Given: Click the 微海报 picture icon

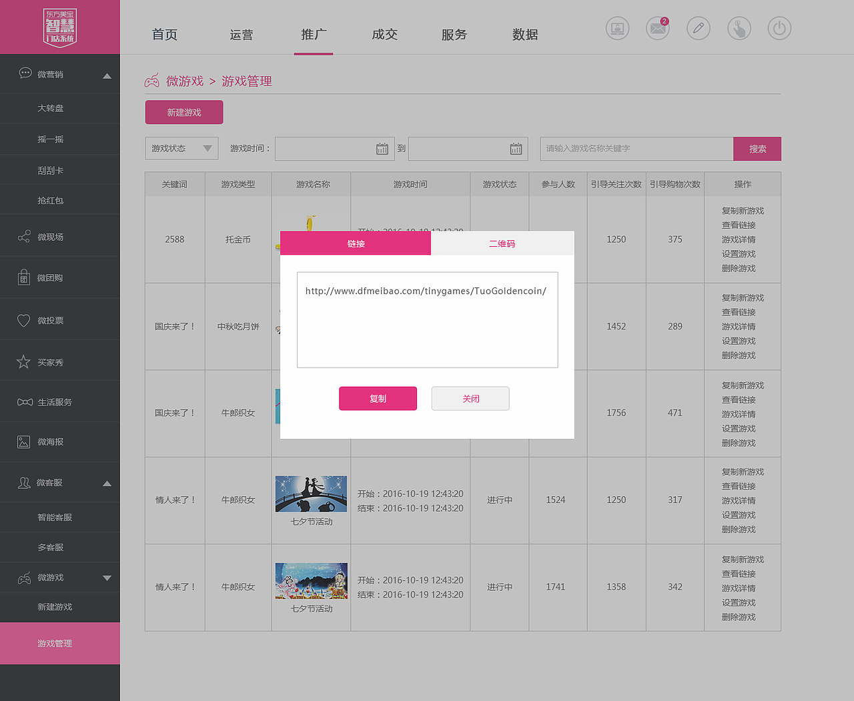Looking at the screenshot, I should click(23, 442).
